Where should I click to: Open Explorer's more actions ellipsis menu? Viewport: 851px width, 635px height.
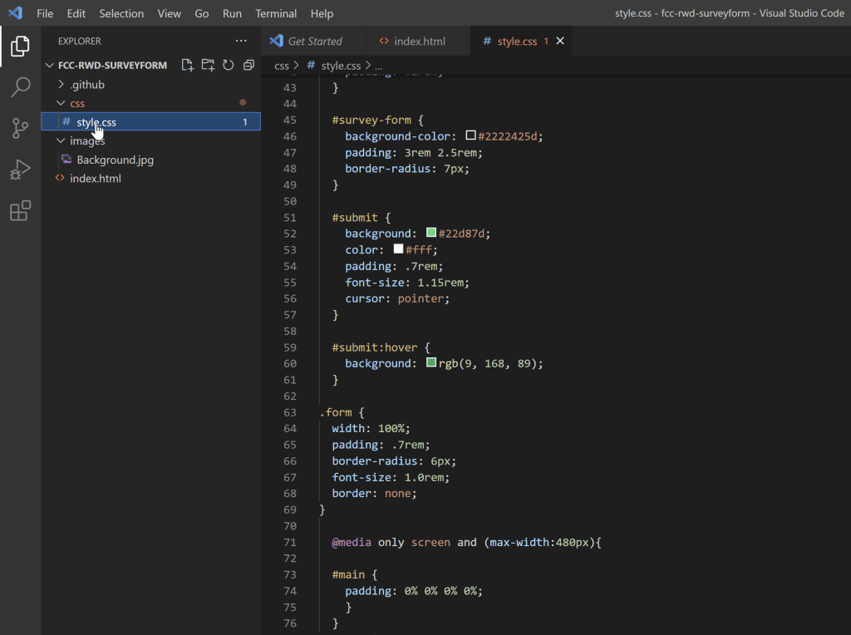[241, 41]
